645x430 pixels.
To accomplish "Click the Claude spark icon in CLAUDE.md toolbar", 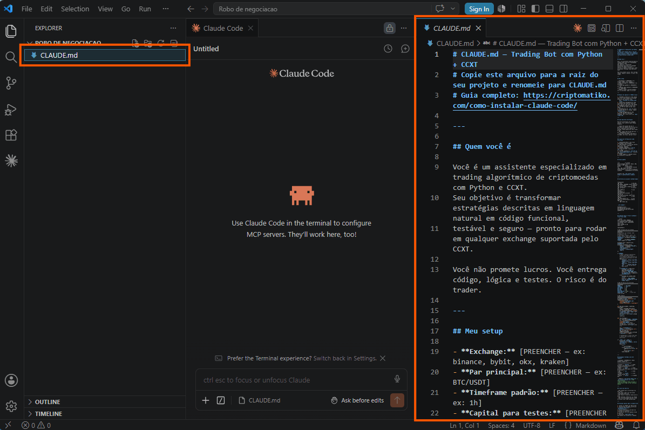I will 578,28.
